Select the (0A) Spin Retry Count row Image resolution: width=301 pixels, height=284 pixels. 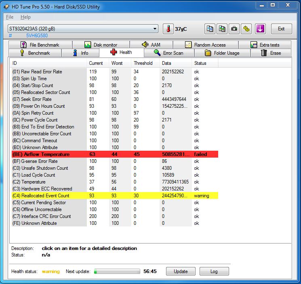point(115,113)
